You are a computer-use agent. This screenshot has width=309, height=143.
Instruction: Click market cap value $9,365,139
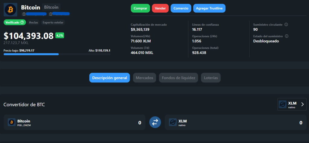140,30
